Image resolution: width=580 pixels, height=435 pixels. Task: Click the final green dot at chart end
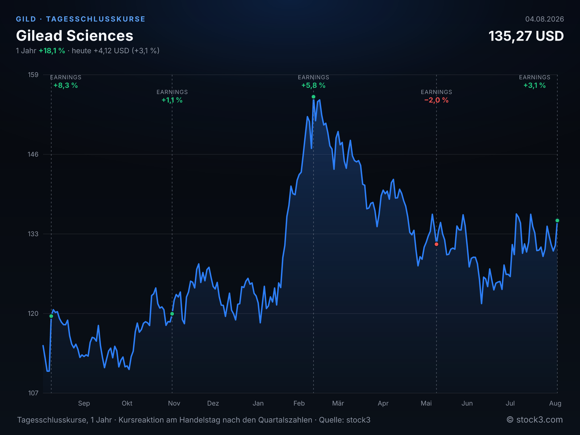558,220
